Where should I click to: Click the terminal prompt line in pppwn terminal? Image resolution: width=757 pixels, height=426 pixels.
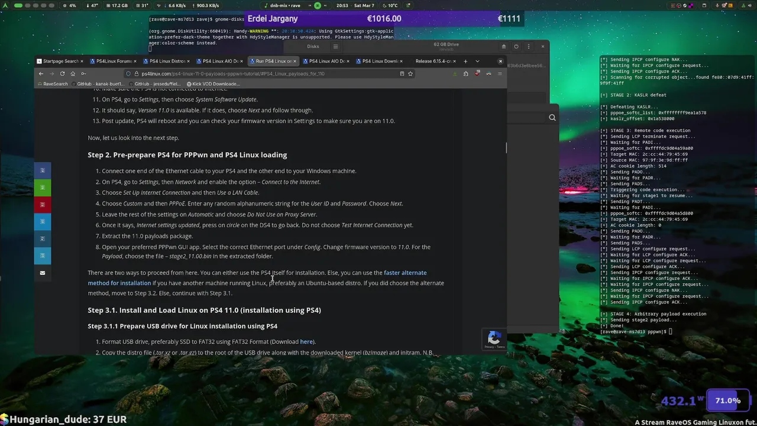pos(636,332)
